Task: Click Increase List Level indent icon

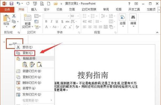Action: click(x=90, y=22)
